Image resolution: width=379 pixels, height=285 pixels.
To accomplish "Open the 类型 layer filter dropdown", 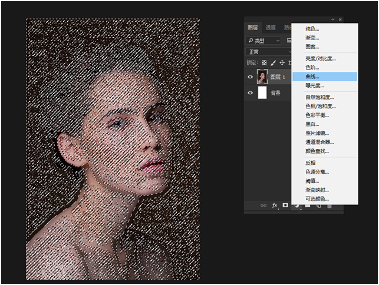I will pos(263,41).
